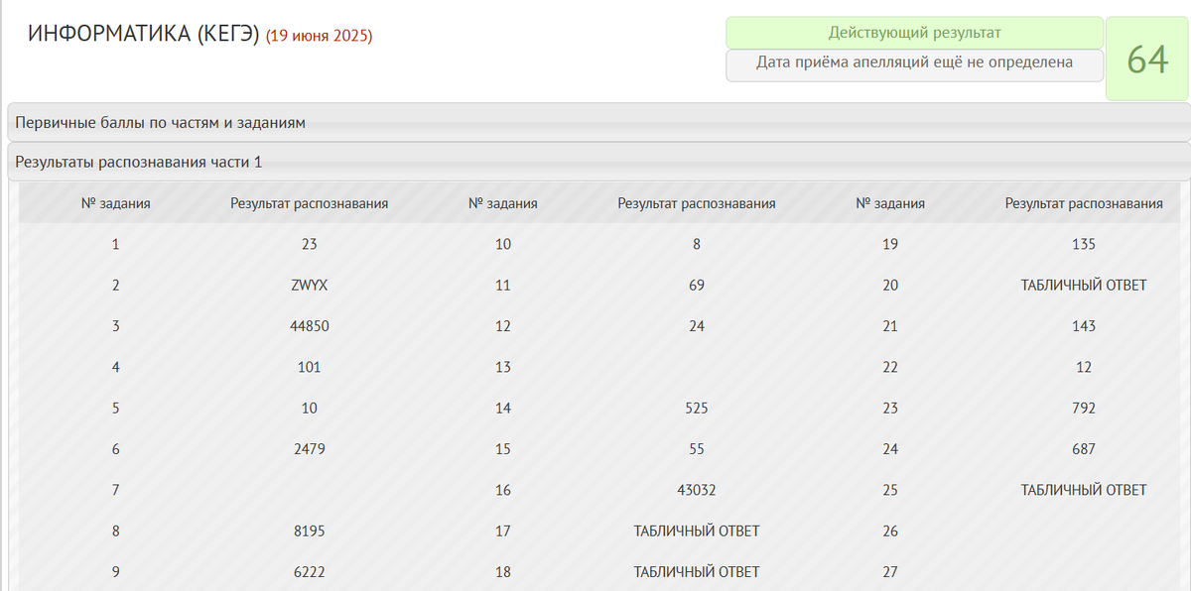This screenshot has width=1191, height=591.
Task: Select the answer 143 for task 21
Action: 1084,326
